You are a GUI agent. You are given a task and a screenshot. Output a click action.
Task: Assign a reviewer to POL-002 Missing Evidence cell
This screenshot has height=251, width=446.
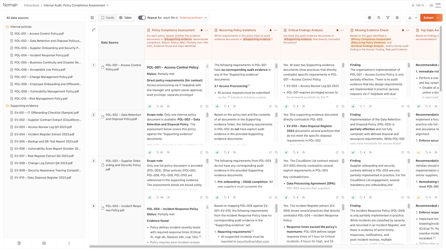pyautogui.click(x=370, y=152)
